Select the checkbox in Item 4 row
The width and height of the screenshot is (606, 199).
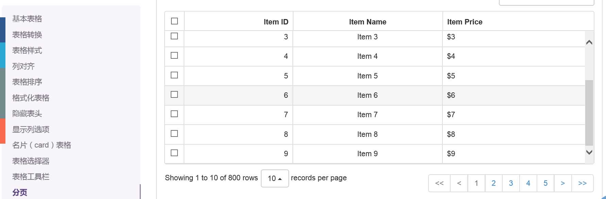coord(174,55)
